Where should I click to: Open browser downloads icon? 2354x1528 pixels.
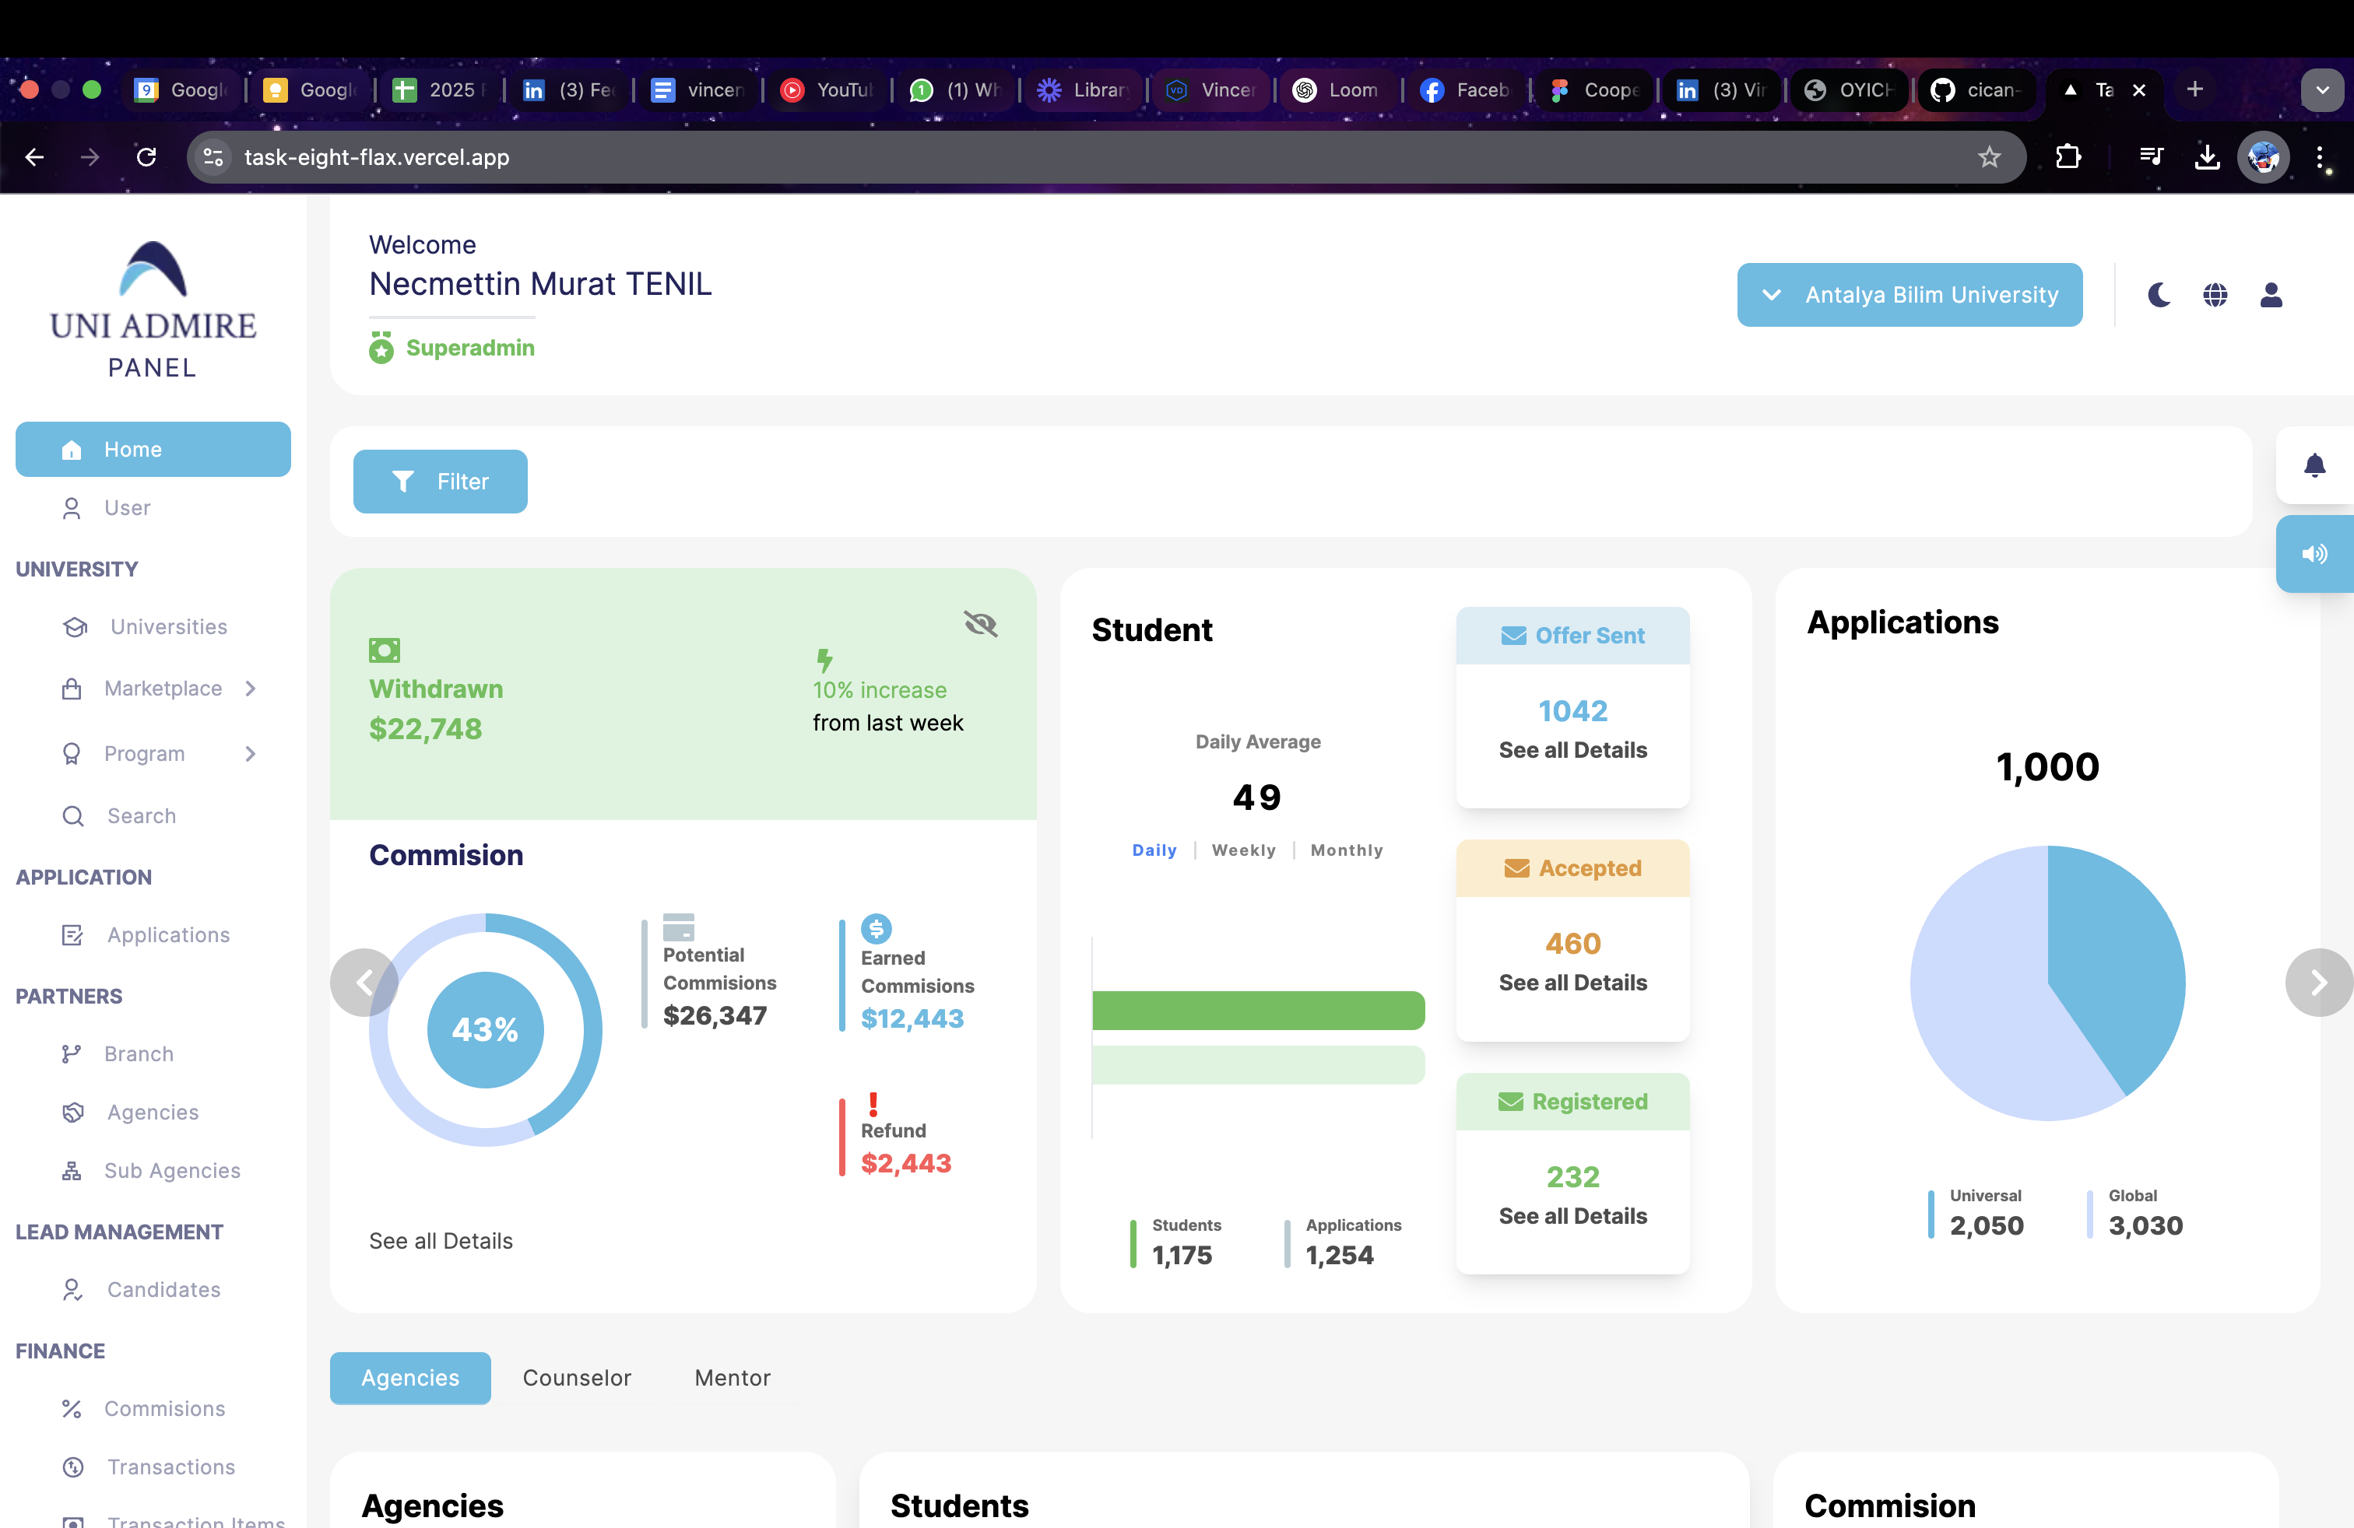pyautogui.click(x=2207, y=157)
